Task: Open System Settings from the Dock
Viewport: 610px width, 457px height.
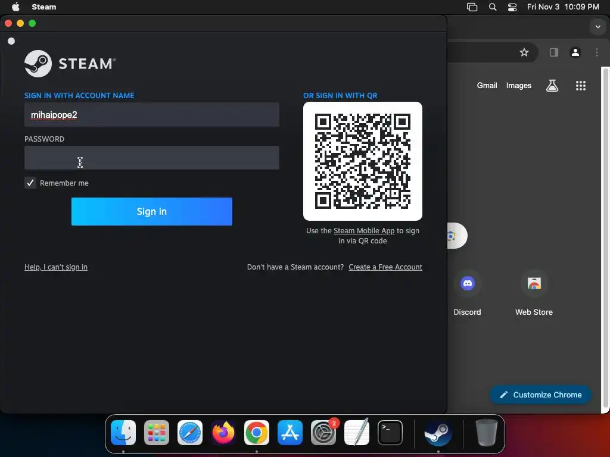Action: 323,433
